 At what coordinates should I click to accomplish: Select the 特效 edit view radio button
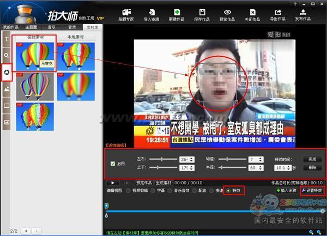click(229, 191)
